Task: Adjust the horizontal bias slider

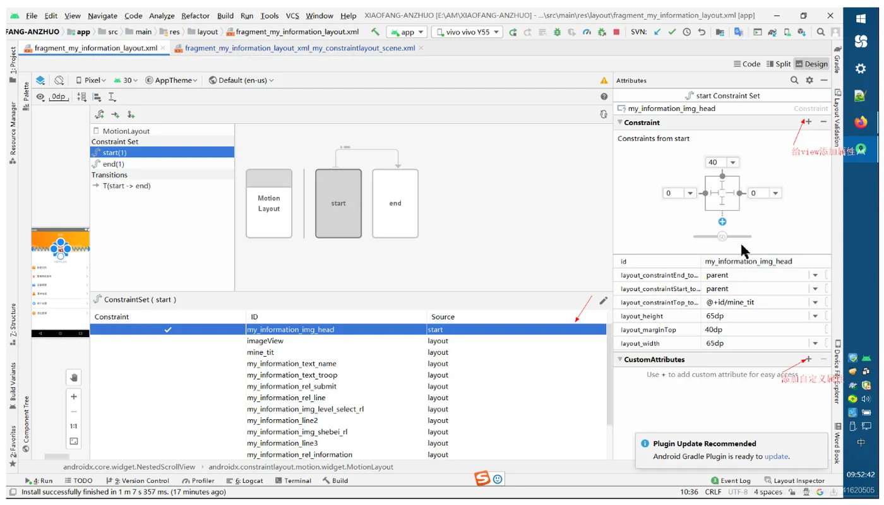Action: click(722, 236)
